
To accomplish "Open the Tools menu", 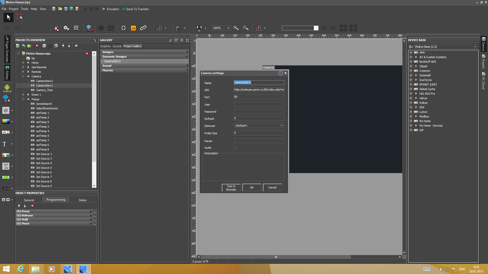I will click(x=24, y=9).
